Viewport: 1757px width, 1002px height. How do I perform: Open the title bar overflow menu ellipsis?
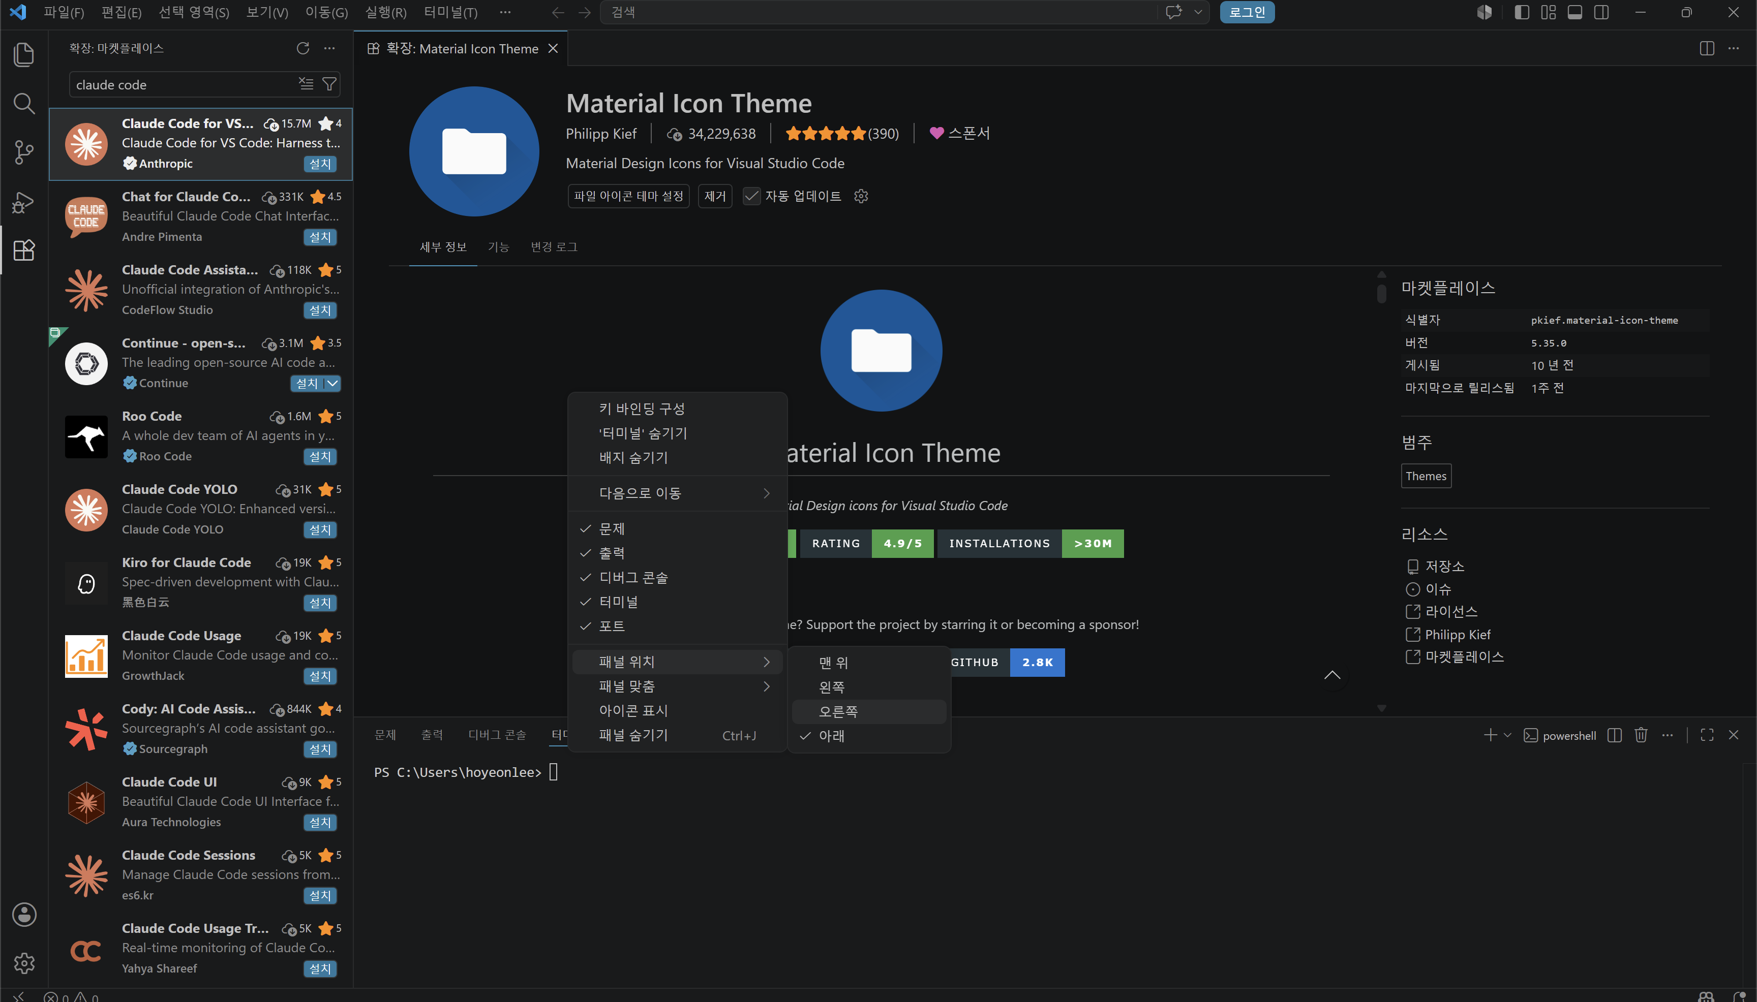point(505,12)
